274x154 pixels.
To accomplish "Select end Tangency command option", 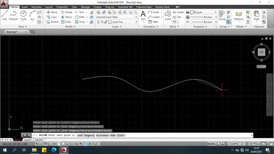I will [x=86, y=135].
